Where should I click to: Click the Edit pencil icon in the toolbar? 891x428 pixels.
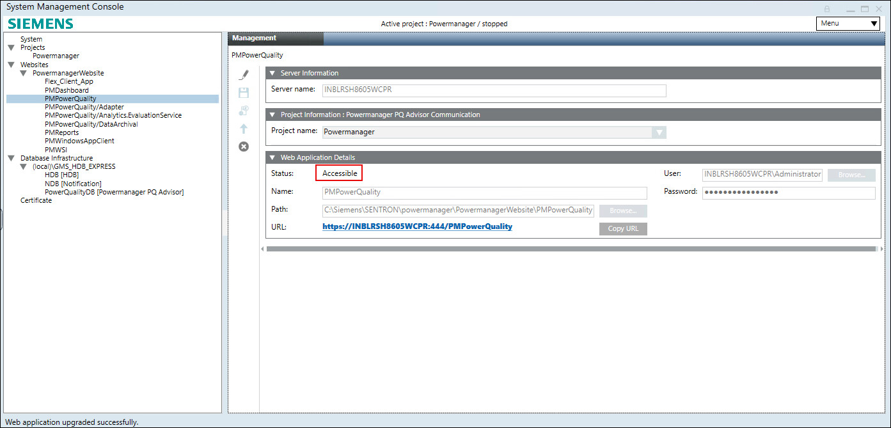point(244,75)
